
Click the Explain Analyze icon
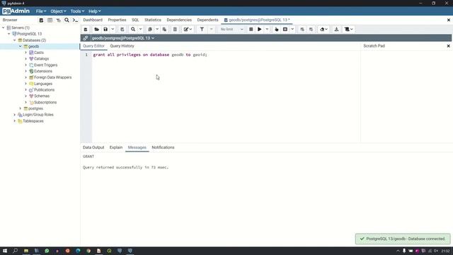tap(285, 29)
